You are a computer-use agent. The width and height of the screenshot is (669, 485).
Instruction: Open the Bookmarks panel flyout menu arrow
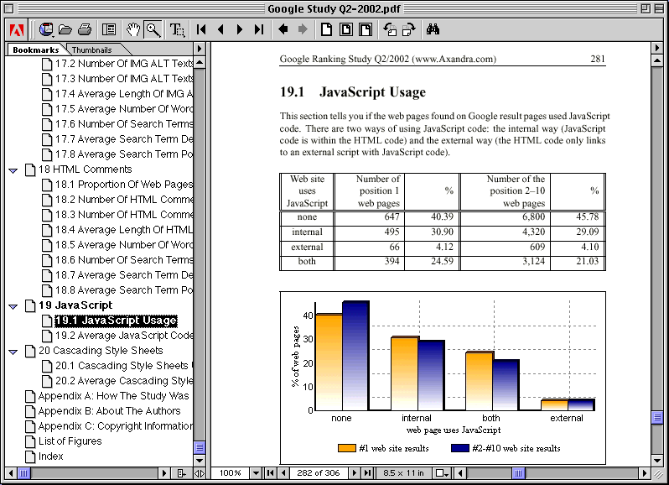click(199, 49)
